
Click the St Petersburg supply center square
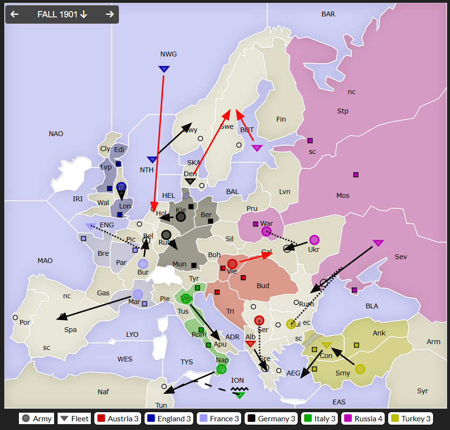click(310, 140)
